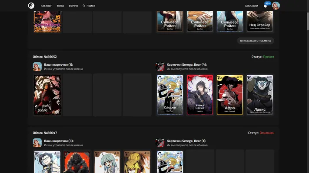
Task: View the Афро card
Action: 230,95
